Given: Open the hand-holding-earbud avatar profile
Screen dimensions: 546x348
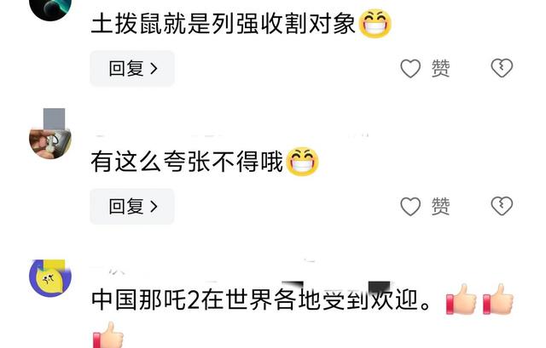Looking at the screenshot, I should [x=50, y=138].
